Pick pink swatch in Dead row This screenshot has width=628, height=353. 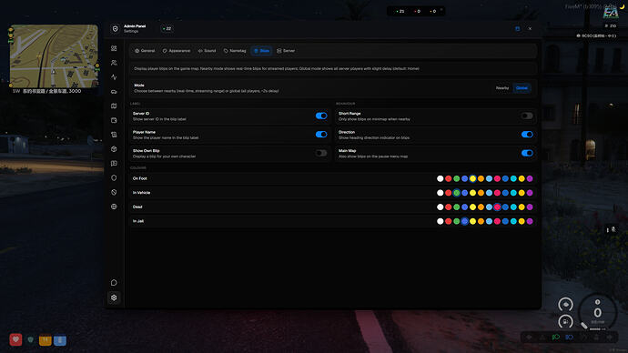pyautogui.click(x=497, y=207)
